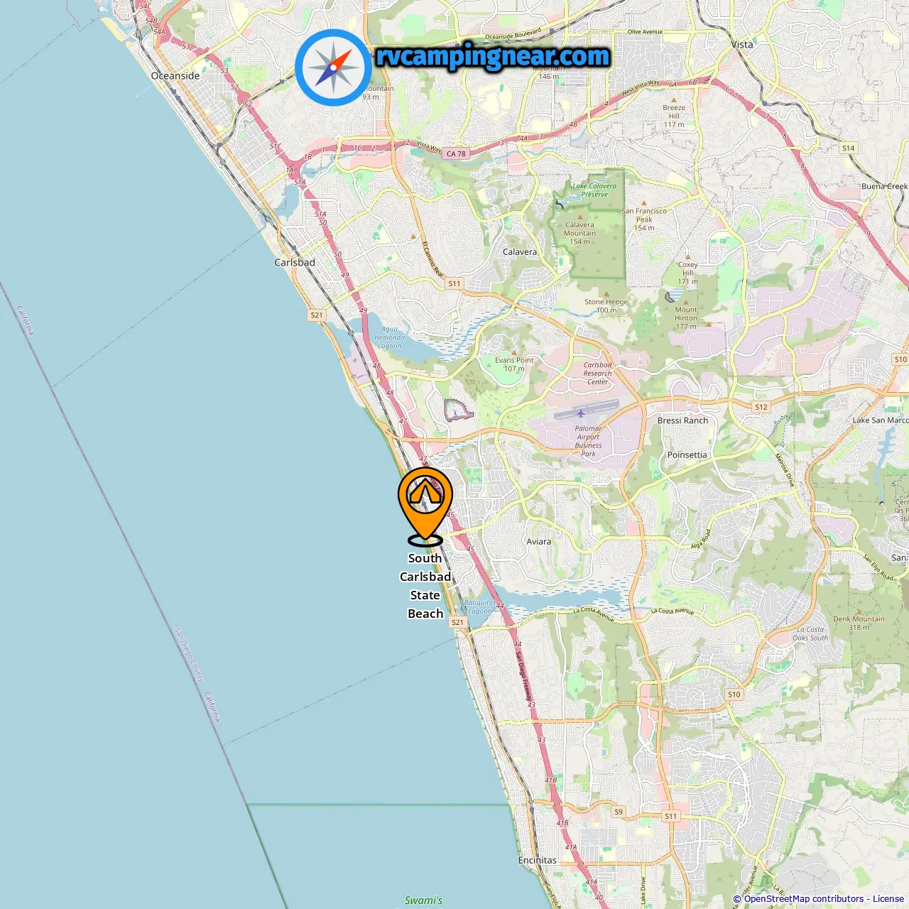
Task: Select the Encinitas city label
Action: click(x=538, y=860)
